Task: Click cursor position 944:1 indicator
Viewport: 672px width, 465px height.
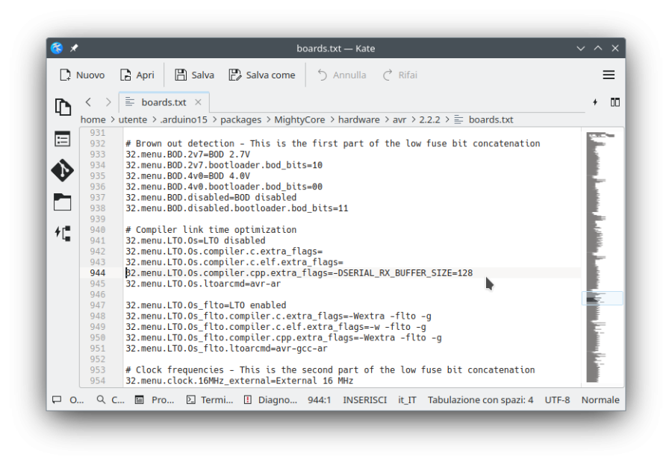Action: point(320,400)
